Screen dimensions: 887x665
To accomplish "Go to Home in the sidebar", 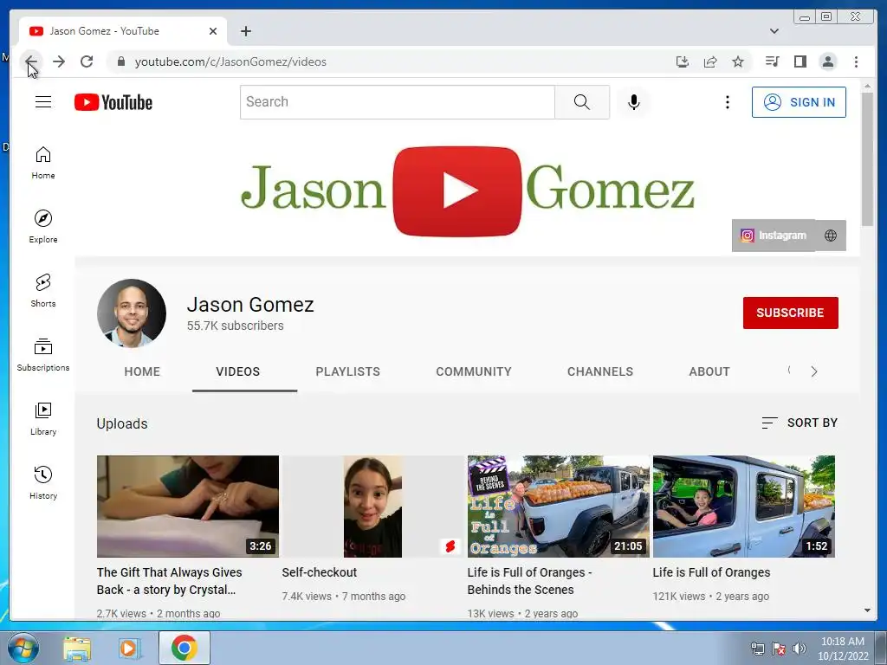I will pos(43,163).
